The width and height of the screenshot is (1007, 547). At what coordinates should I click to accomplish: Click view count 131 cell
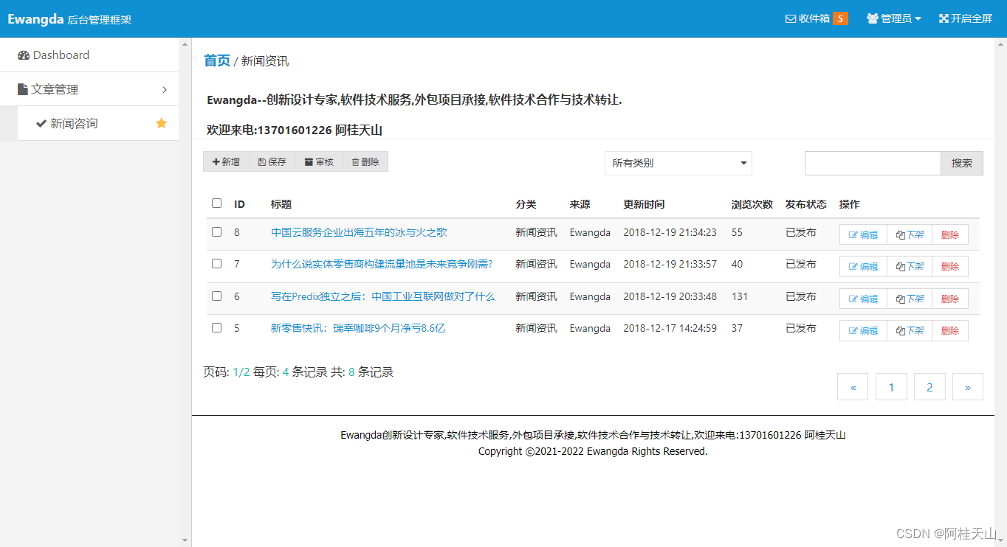pyautogui.click(x=740, y=296)
